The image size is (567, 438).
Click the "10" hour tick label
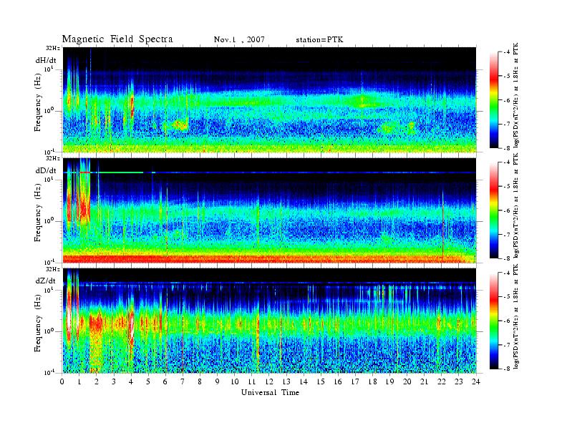pyautogui.click(x=235, y=381)
